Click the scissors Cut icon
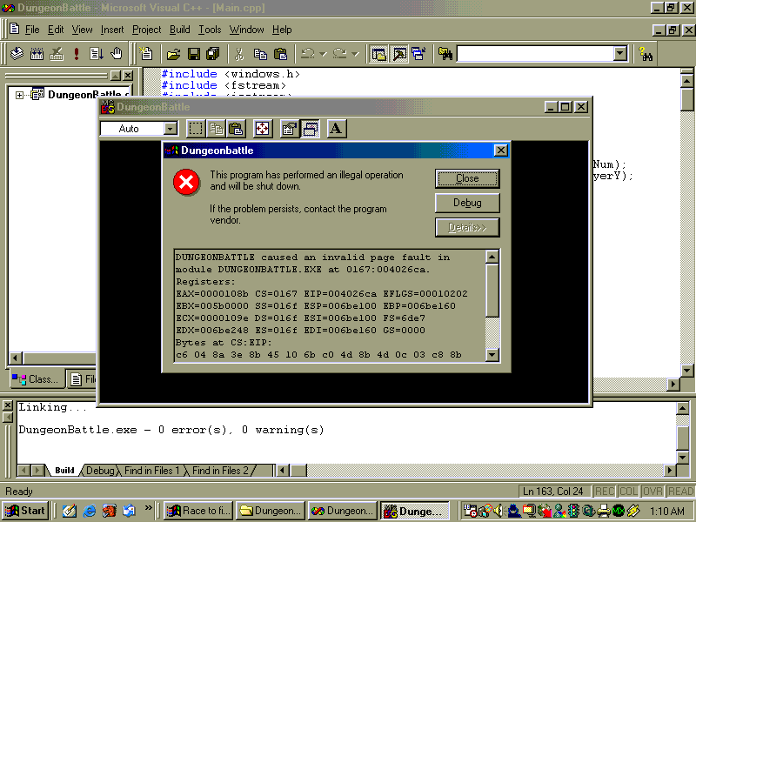Screen dimensions: 783x783 (239, 54)
